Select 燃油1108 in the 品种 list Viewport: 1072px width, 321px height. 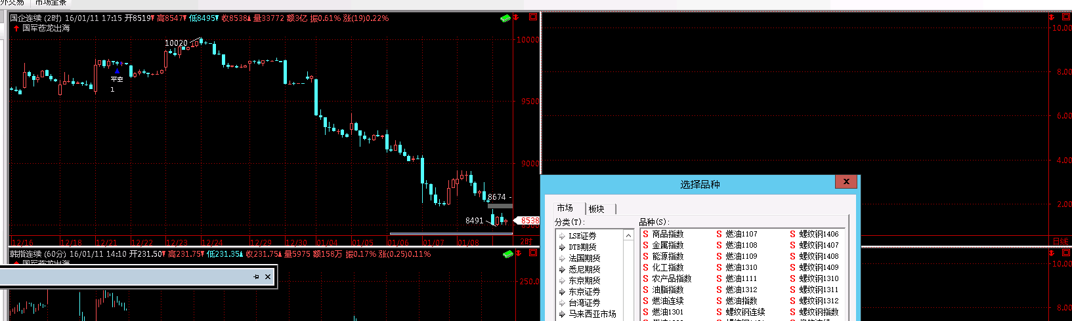[741, 245]
